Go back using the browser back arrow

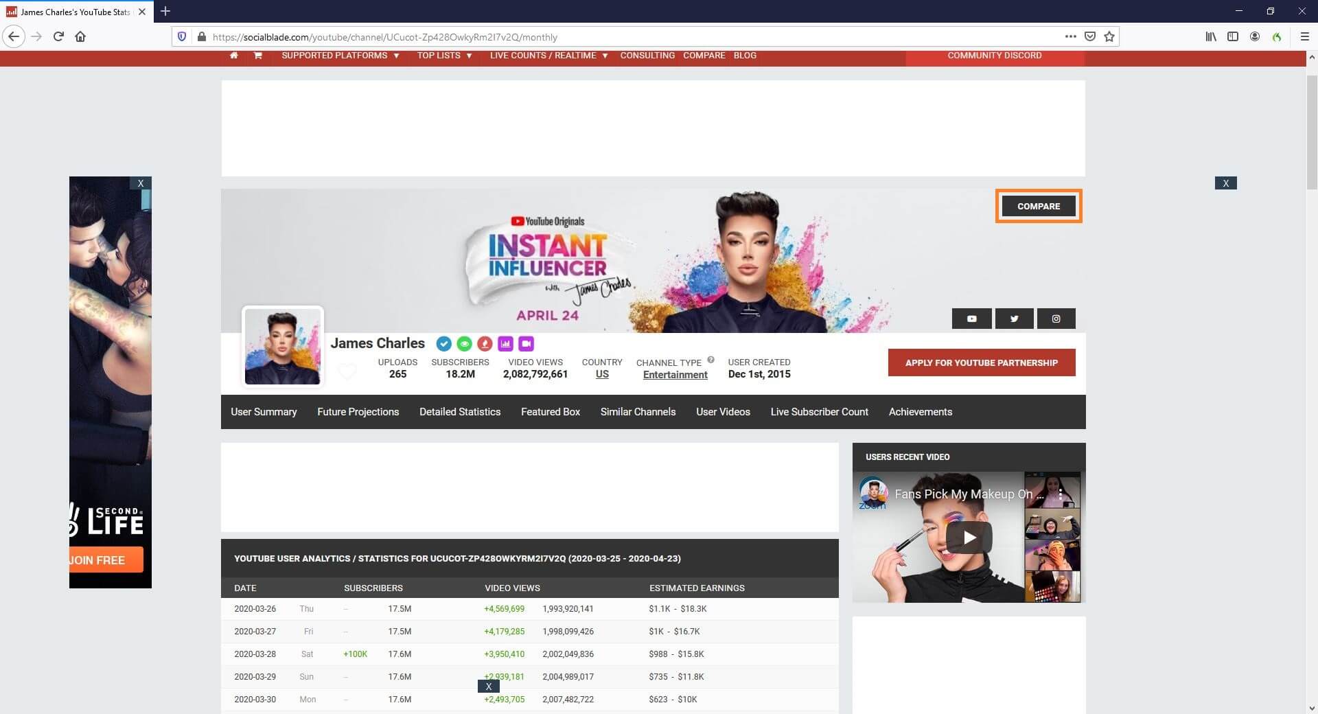coord(14,36)
